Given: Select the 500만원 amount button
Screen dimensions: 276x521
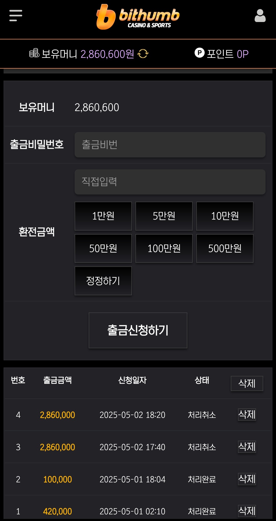Looking at the screenshot, I should click(x=225, y=248).
